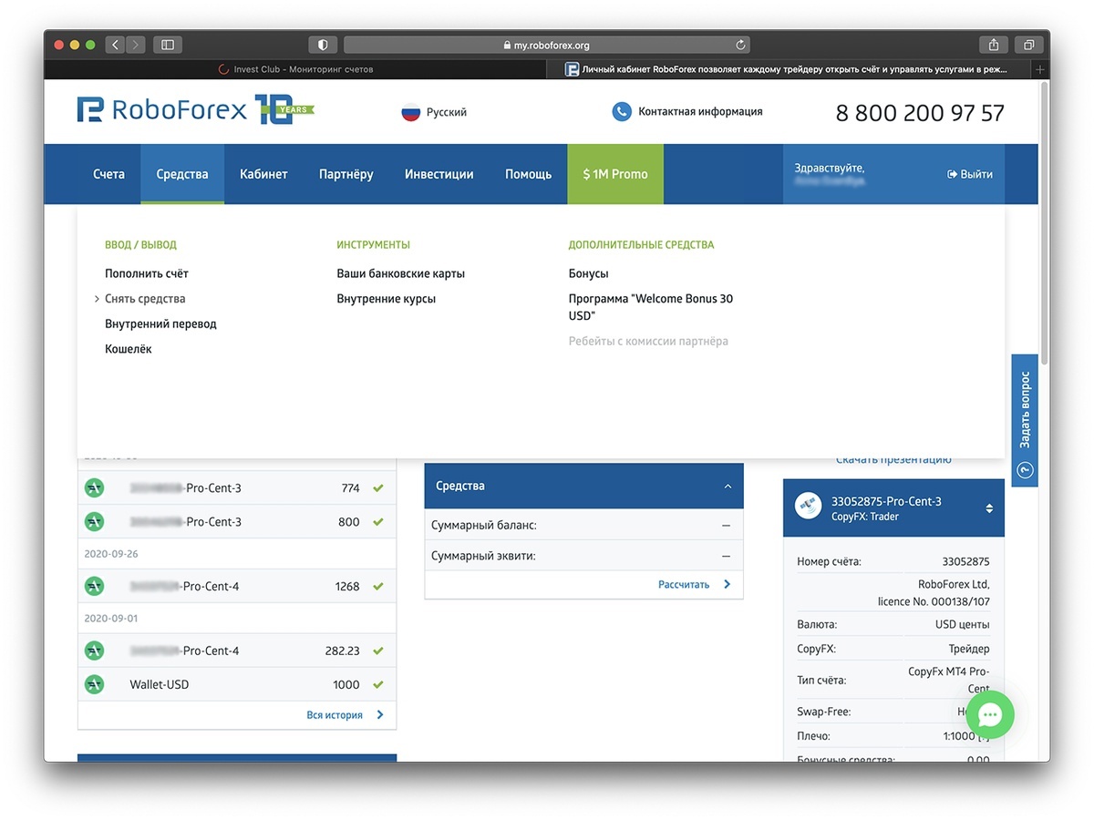Collapse the Средства panel header
1094x820 pixels.
click(584, 487)
